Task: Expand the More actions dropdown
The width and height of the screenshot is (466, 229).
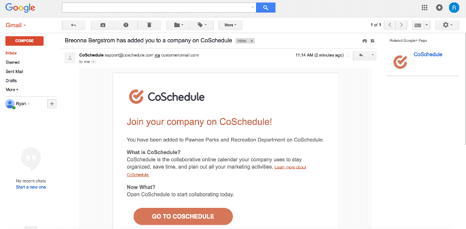Action: [231, 25]
